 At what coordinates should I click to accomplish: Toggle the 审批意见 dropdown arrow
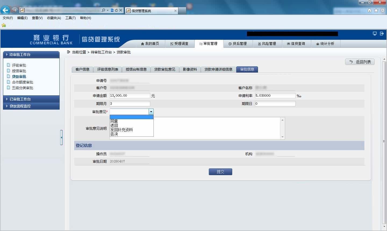[151, 112]
